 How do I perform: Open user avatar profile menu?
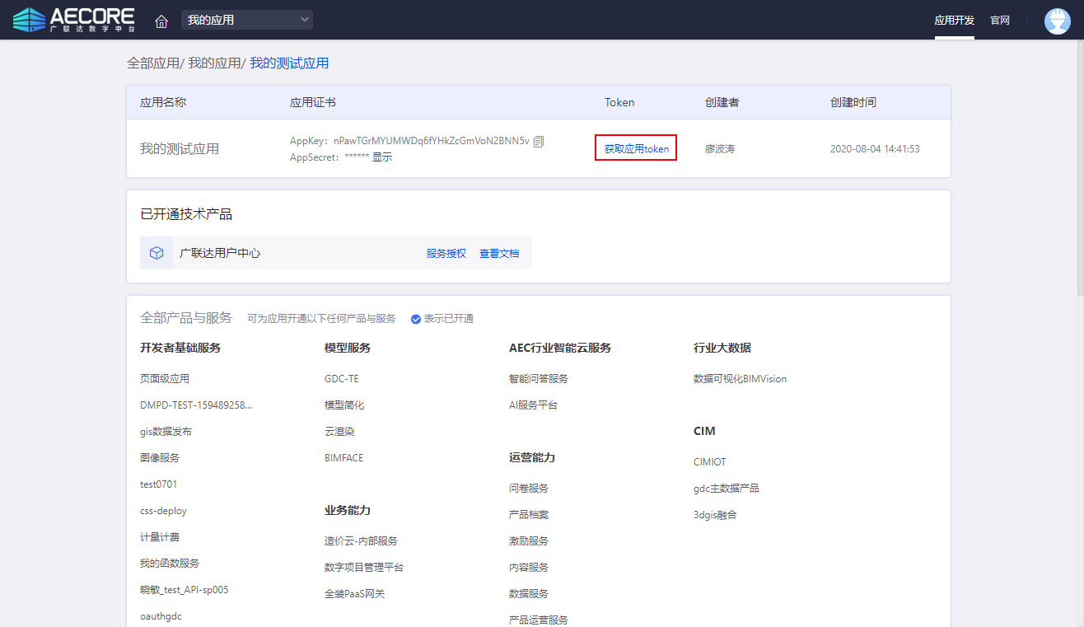tap(1057, 21)
